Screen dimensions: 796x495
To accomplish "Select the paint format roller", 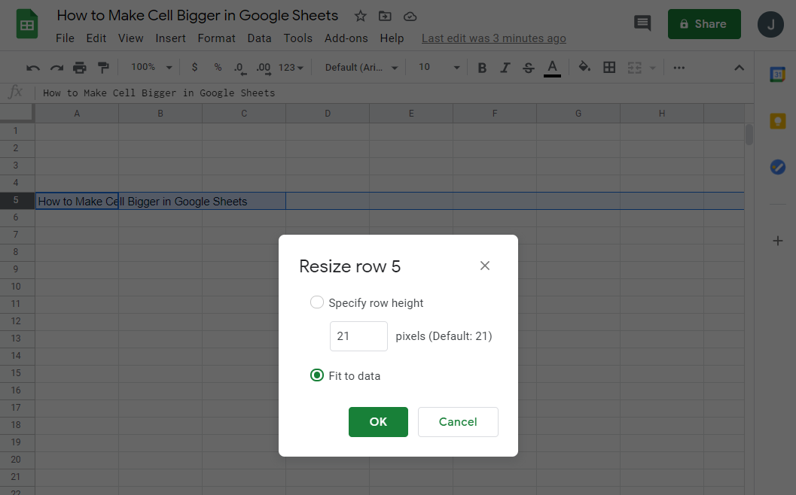I will tap(103, 68).
